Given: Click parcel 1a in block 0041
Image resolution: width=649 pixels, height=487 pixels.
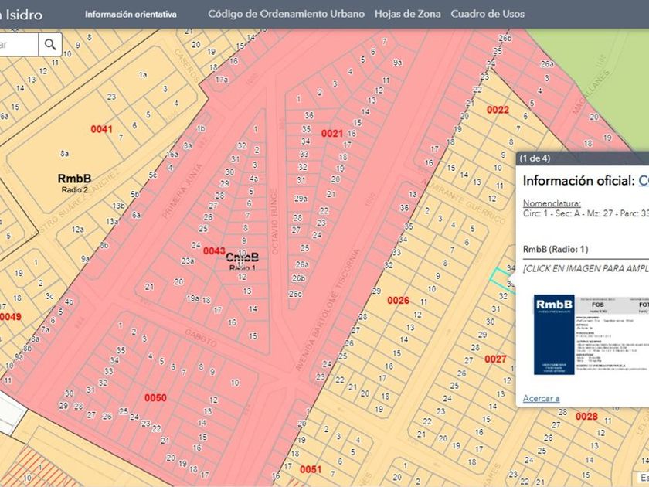Looking at the screenshot, I should [142, 75].
